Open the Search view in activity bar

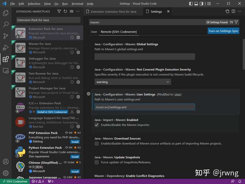click(x=6, y=24)
